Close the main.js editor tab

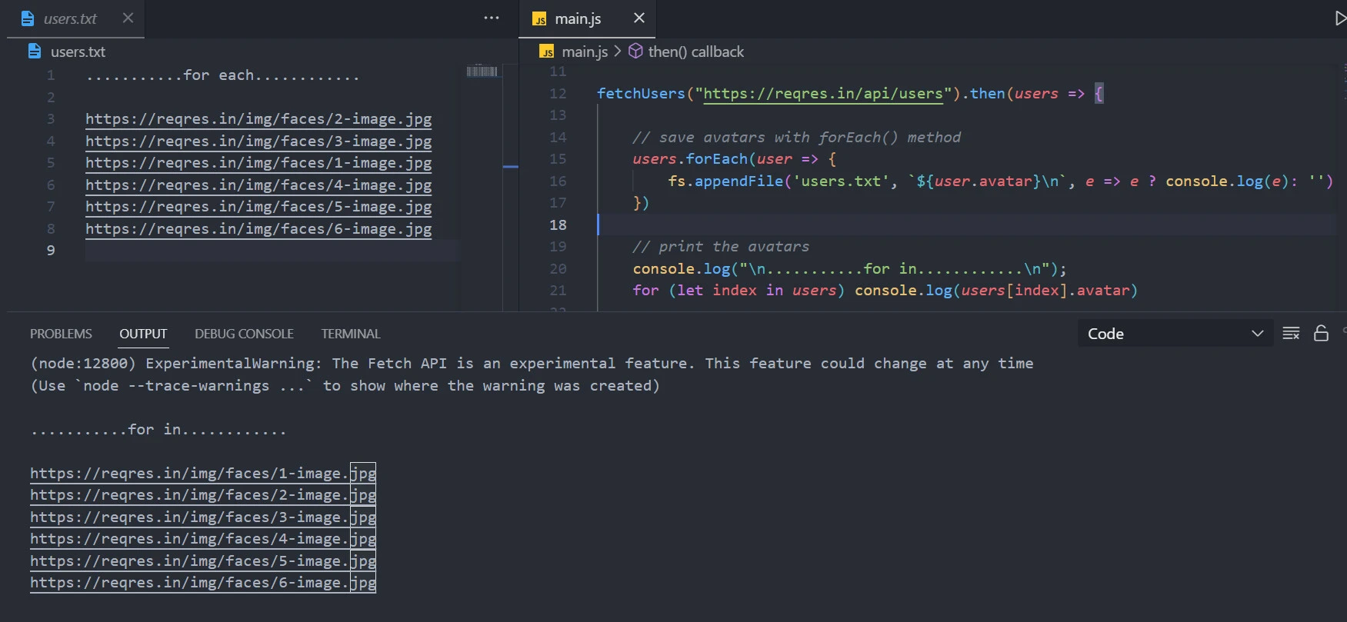coord(638,18)
